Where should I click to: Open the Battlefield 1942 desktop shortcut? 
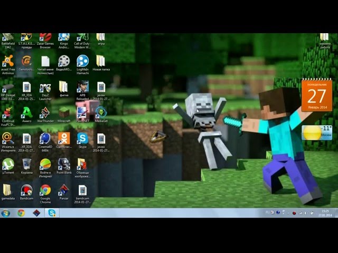click(8, 41)
